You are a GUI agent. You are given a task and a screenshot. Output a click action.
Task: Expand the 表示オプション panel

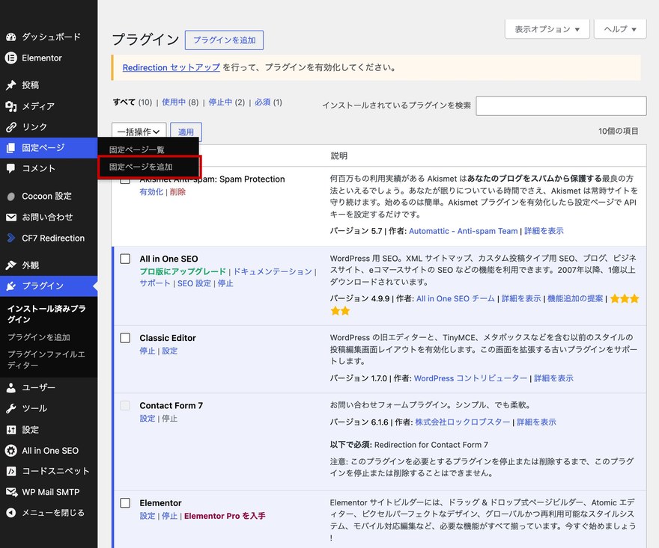(547, 29)
